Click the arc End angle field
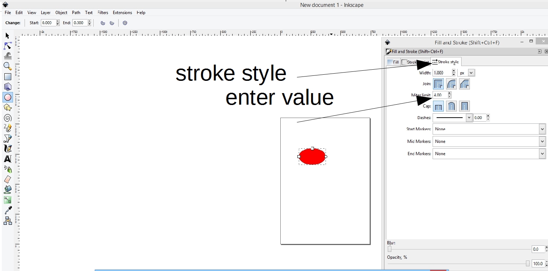The width and height of the screenshot is (548, 271). click(80, 23)
